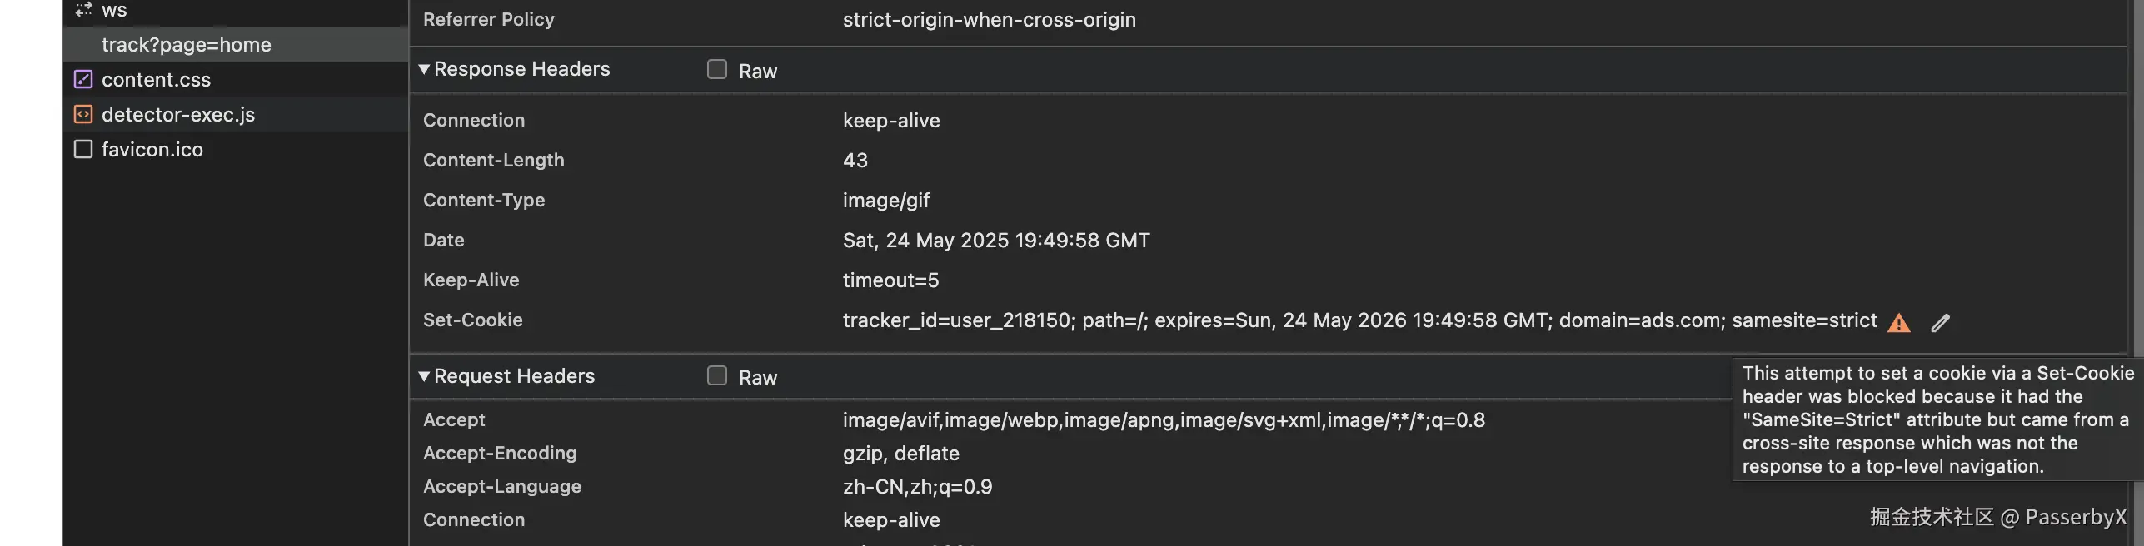
Task: Click the Referrer Policy value
Action: tap(989, 20)
